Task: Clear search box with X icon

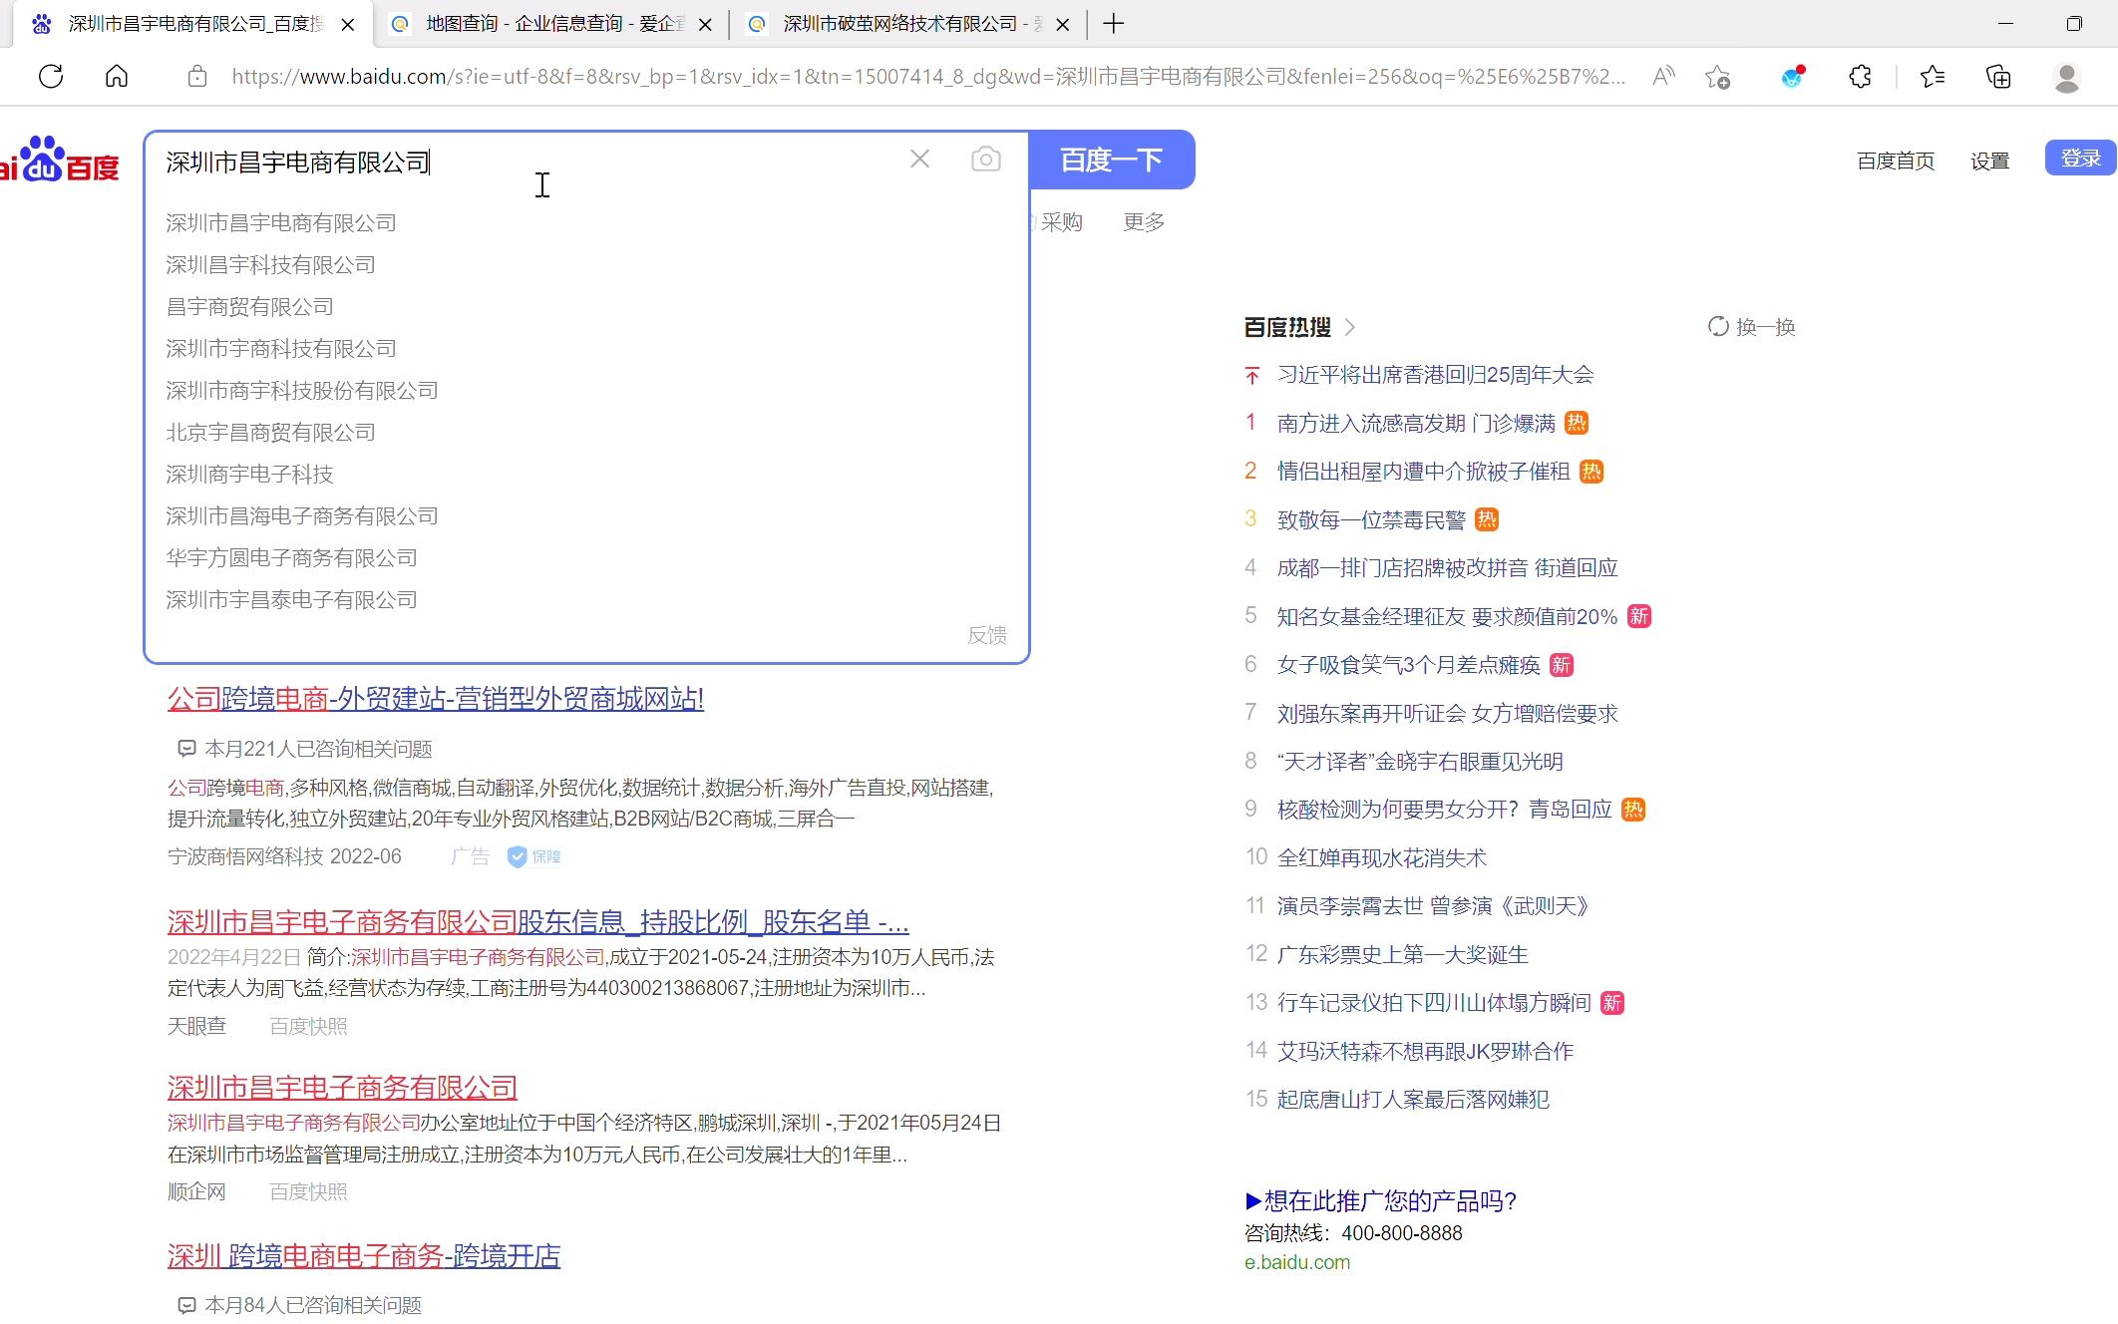Action: coord(919,160)
